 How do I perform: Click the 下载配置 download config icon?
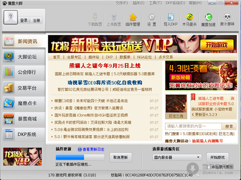pyautogui.click(x=95, y=17)
